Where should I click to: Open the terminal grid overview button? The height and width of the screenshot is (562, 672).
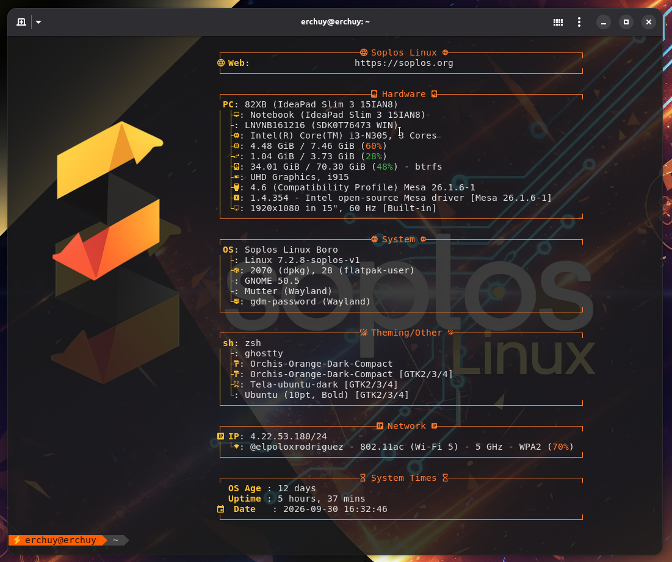(558, 22)
